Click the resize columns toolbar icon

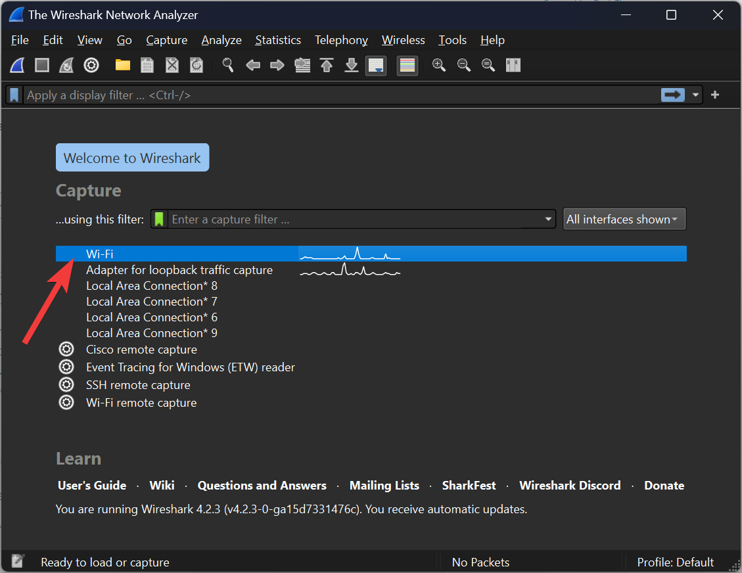coord(513,65)
